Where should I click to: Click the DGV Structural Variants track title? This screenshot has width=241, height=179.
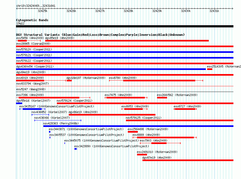[100, 35]
